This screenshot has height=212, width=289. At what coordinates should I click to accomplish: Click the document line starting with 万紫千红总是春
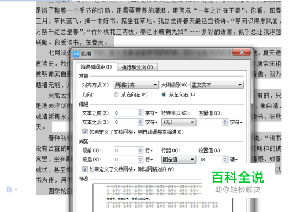tap(158, 32)
